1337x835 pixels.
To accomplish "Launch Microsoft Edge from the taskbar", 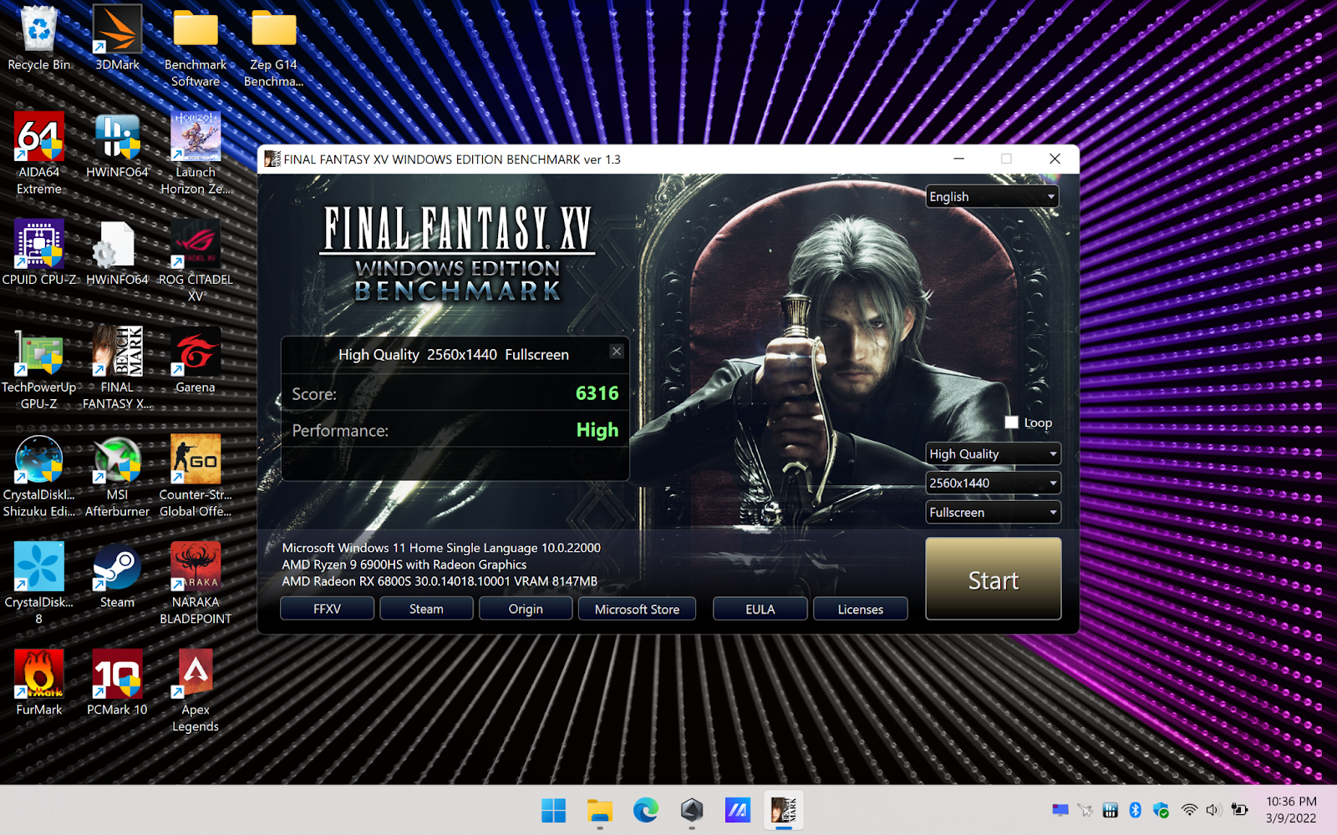I will click(x=645, y=810).
